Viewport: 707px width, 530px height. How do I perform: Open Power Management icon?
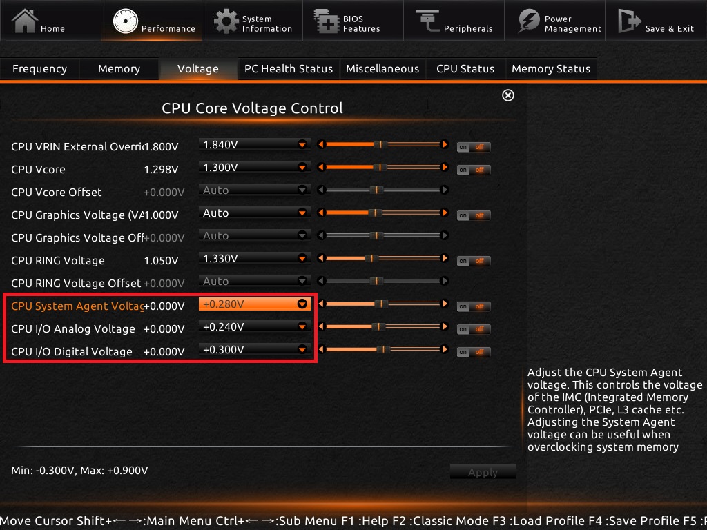point(529,21)
